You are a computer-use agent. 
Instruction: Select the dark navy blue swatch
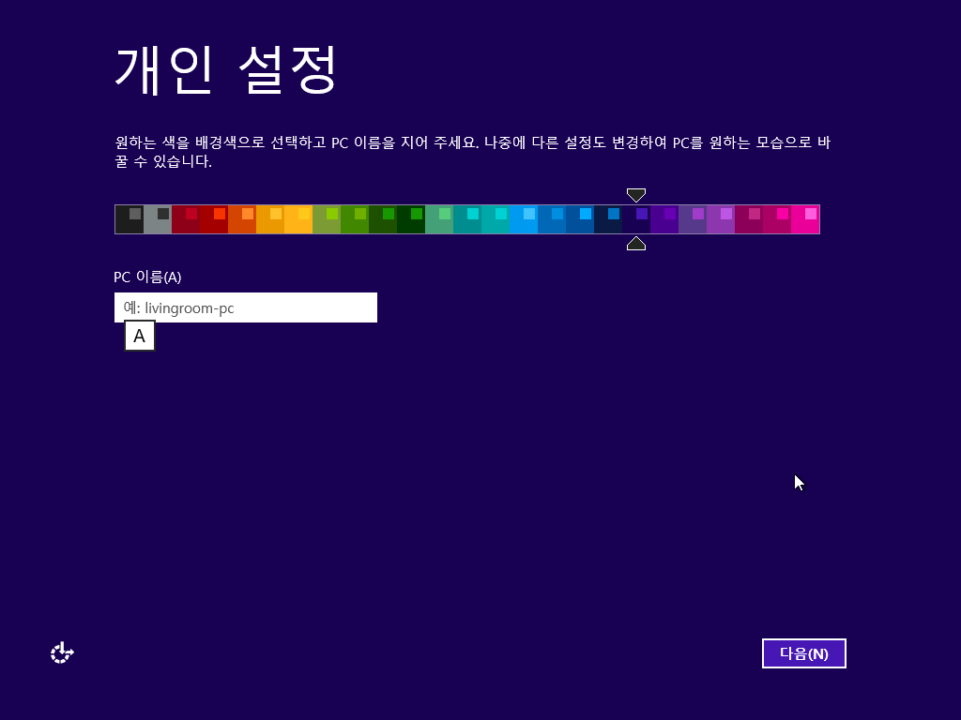(608, 219)
